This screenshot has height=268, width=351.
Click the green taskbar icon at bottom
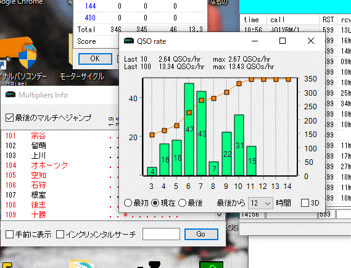[212, 265]
